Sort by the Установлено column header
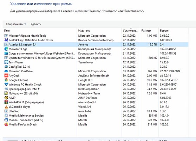This screenshot has width=196, height=141. [x=131, y=31]
